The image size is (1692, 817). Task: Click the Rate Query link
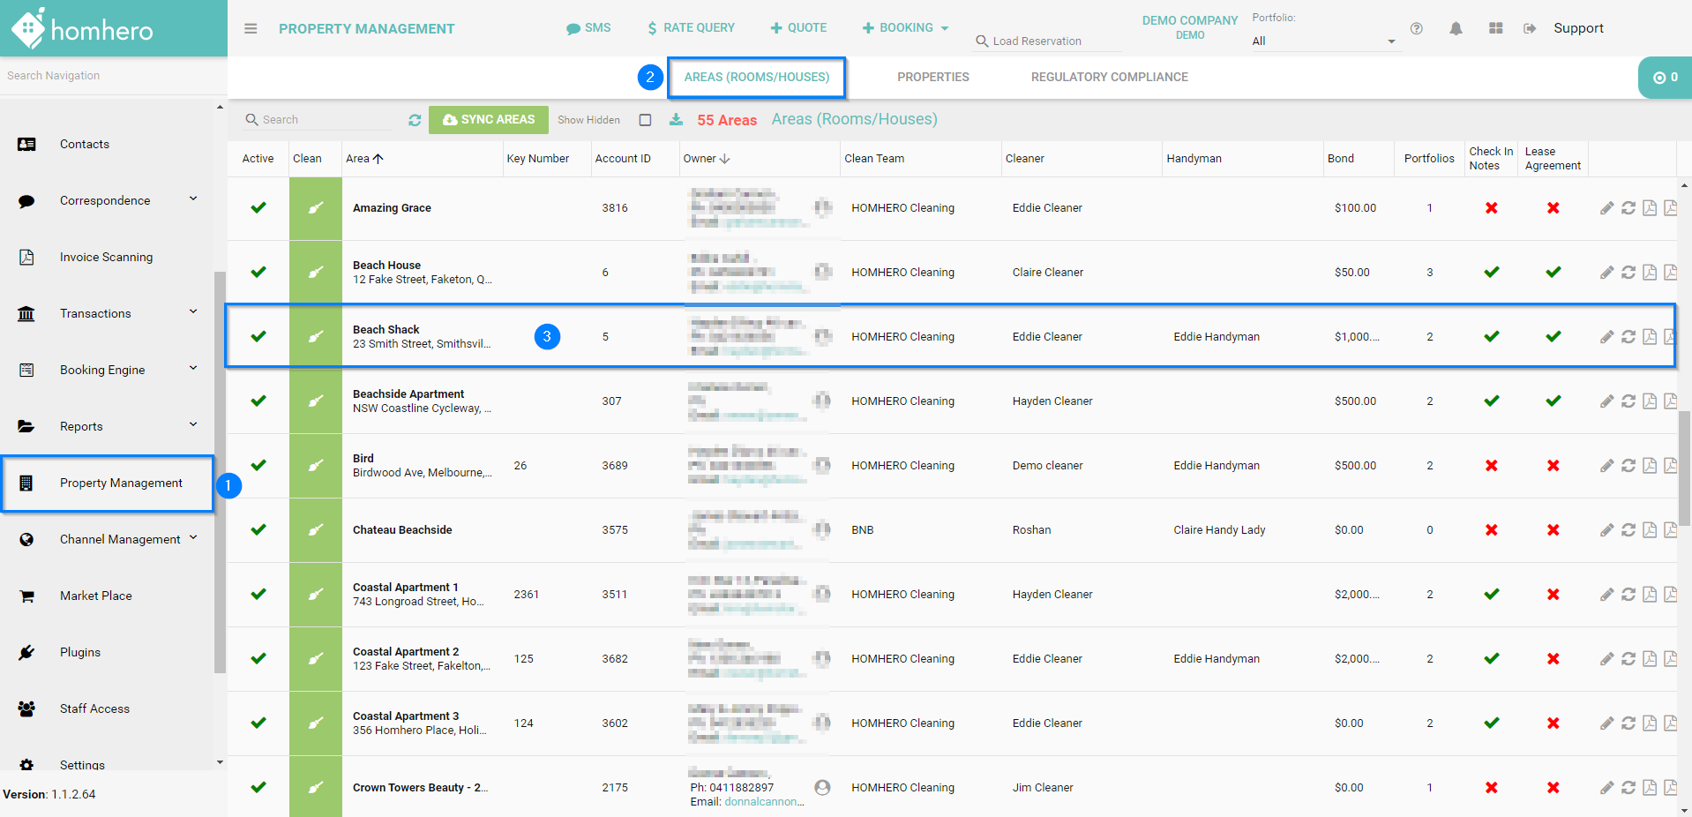tap(691, 28)
